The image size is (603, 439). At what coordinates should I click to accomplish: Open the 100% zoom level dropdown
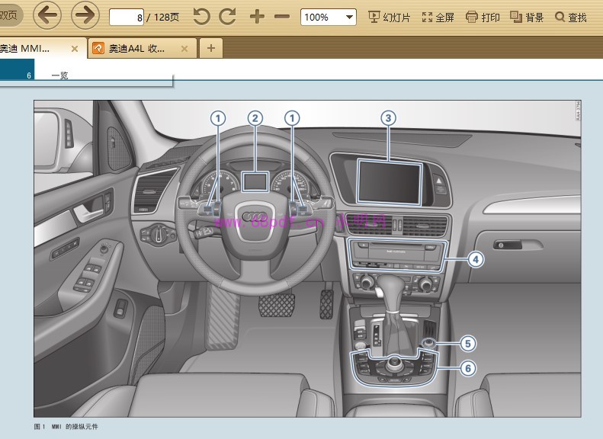(x=329, y=17)
